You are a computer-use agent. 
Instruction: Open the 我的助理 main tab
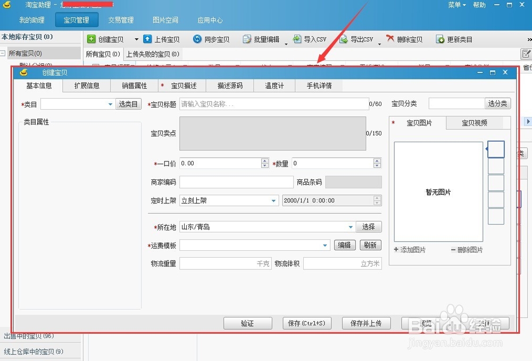coord(31,20)
